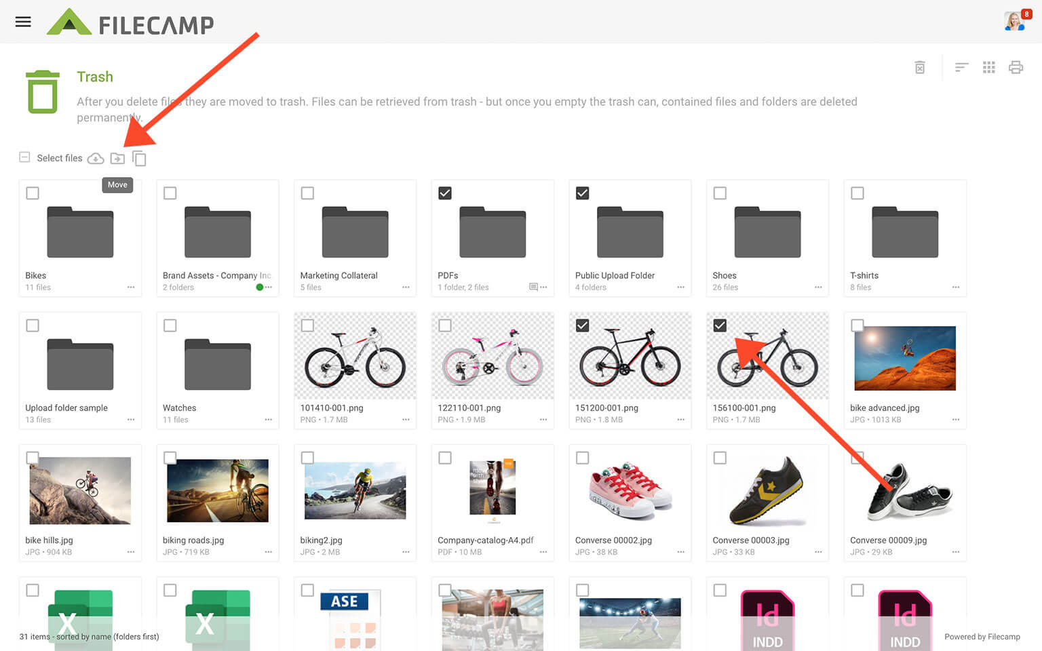Open the T-shirts folder icon
This screenshot has height=651, width=1042.
click(x=905, y=232)
